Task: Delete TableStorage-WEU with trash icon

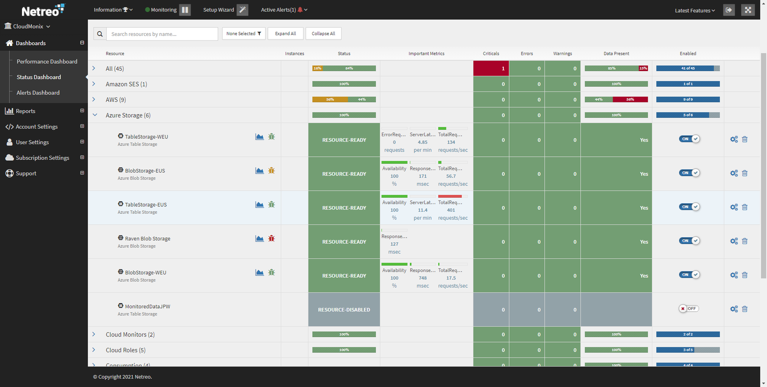Action: coord(745,139)
